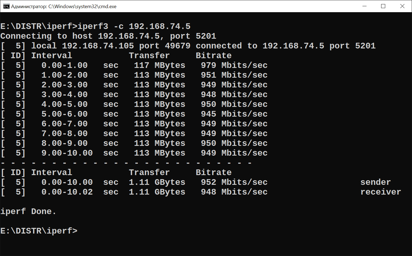Click the second 'Interval' header in summary
412x256 pixels.
tap(52, 172)
